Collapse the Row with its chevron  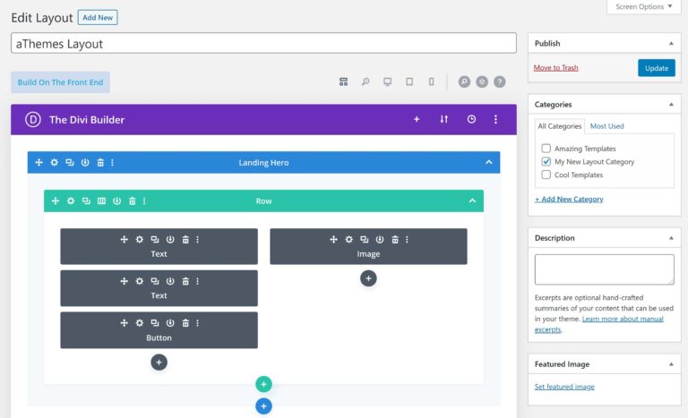click(472, 200)
